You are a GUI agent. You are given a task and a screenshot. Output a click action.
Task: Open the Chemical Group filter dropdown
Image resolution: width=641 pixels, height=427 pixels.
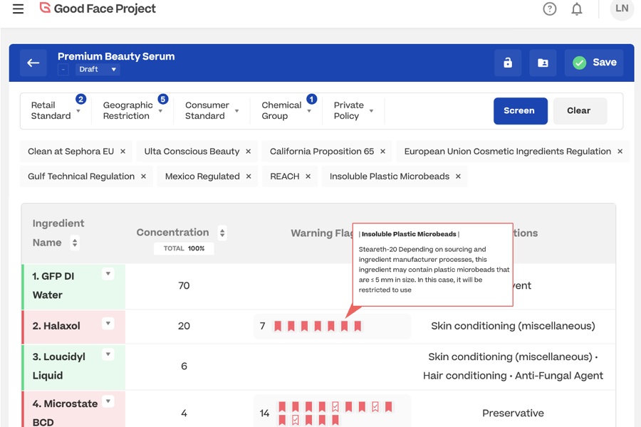click(286, 110)
